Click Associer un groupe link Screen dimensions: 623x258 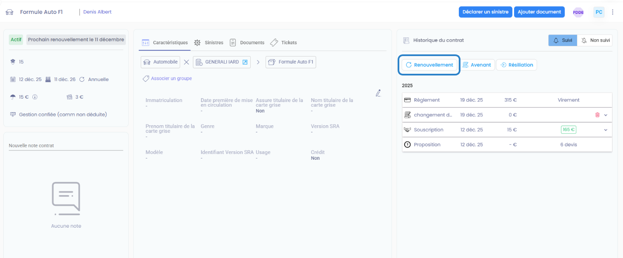pyautogui.click(x=171, y=78)
